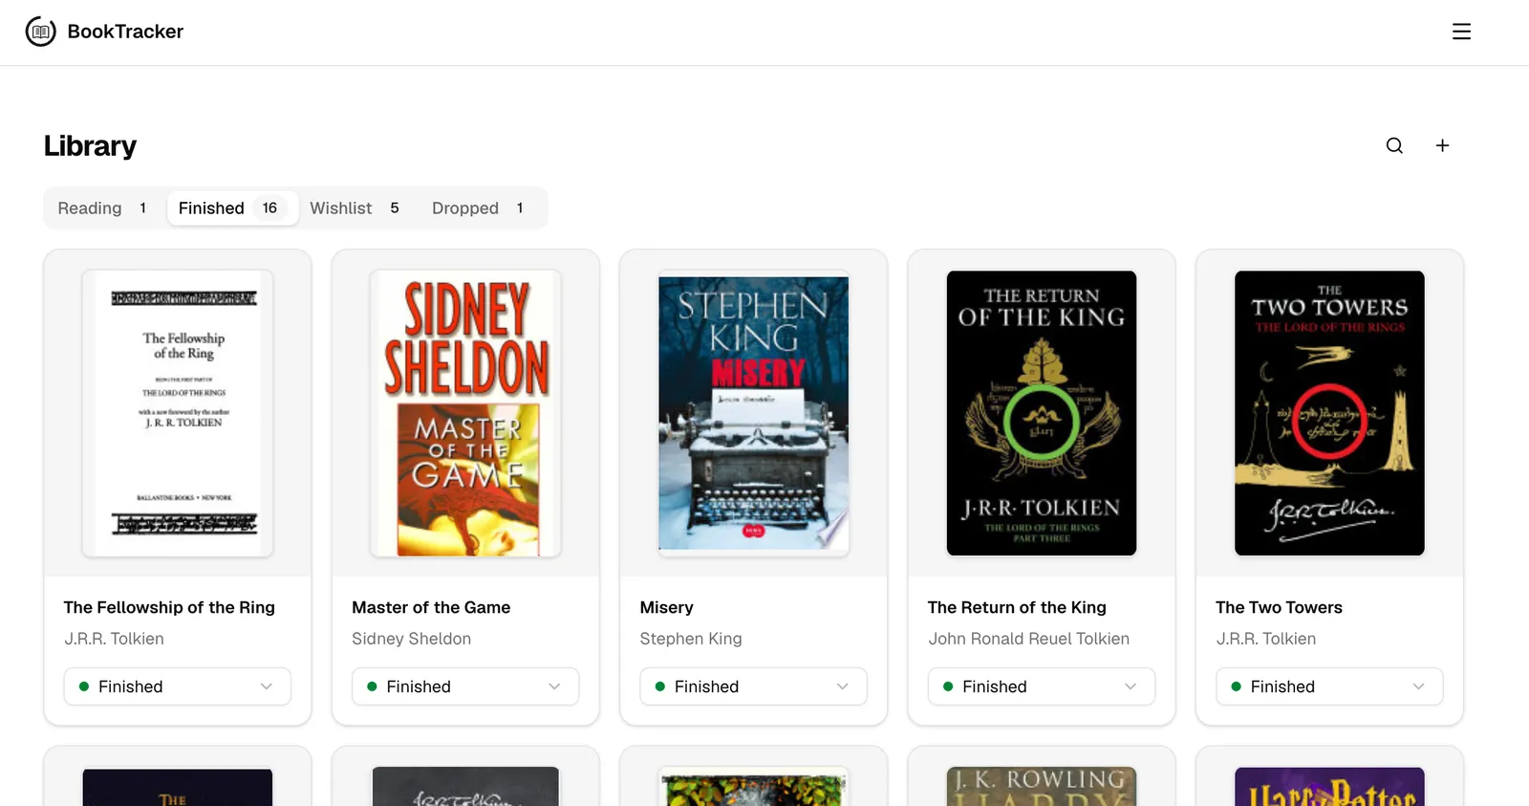Open The Fellowship of the Ring cover
This screenshot has width=1529, height=806.
click(x=178, y=413)
